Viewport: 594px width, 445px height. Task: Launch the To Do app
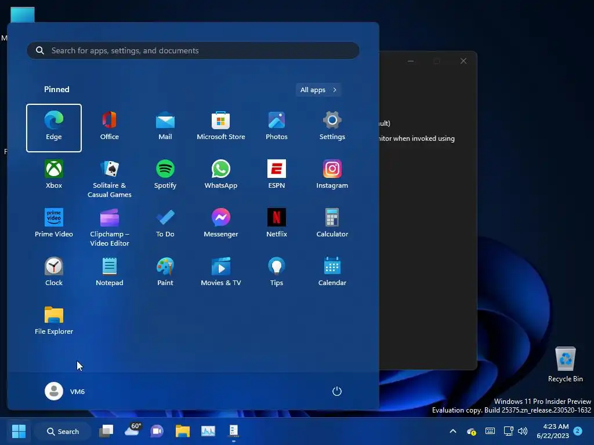[x=165, y=224]
